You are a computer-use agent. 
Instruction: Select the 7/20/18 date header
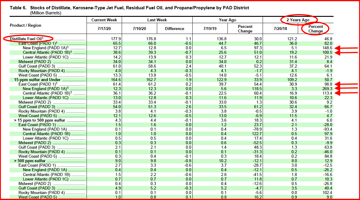tap(280, 28)
